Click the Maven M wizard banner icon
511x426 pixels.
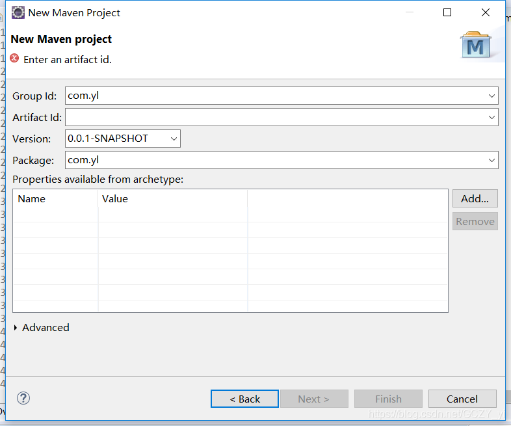coord(475,45)
